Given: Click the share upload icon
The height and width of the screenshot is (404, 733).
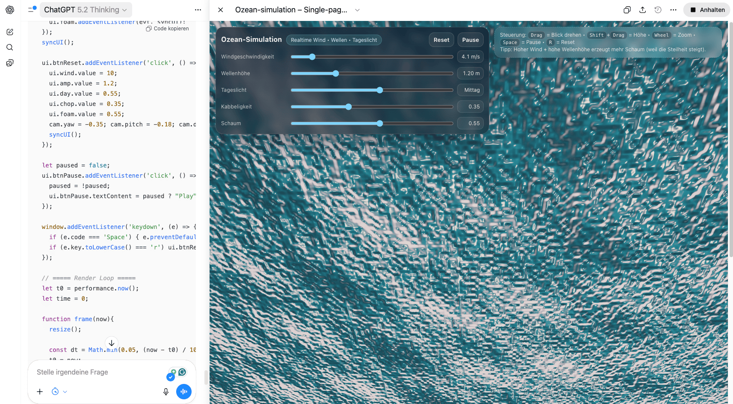Looking at the screenshot, I should pos(642,10).
